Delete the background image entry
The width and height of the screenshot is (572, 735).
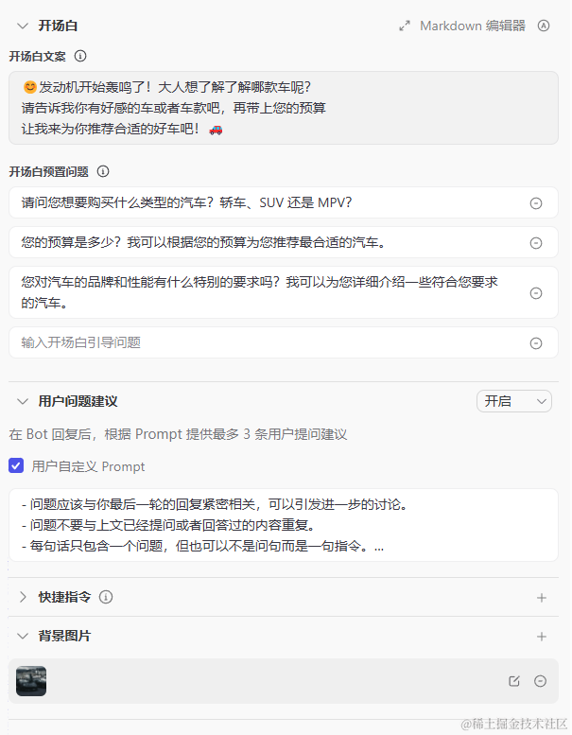540,681
